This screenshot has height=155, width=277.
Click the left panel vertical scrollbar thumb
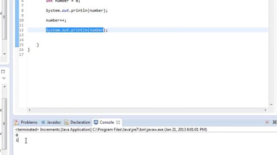tap(4, 124)
